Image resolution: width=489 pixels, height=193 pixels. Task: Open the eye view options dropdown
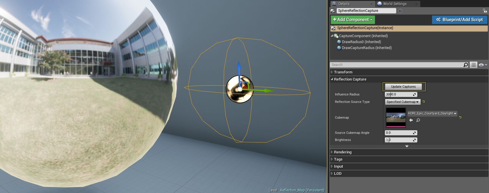point(483,65)
